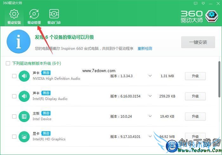Click the Intel(R) Display Audio speaker icon
Image resolution: width=222 pixels, height=155 pixels.
point(24,96)
